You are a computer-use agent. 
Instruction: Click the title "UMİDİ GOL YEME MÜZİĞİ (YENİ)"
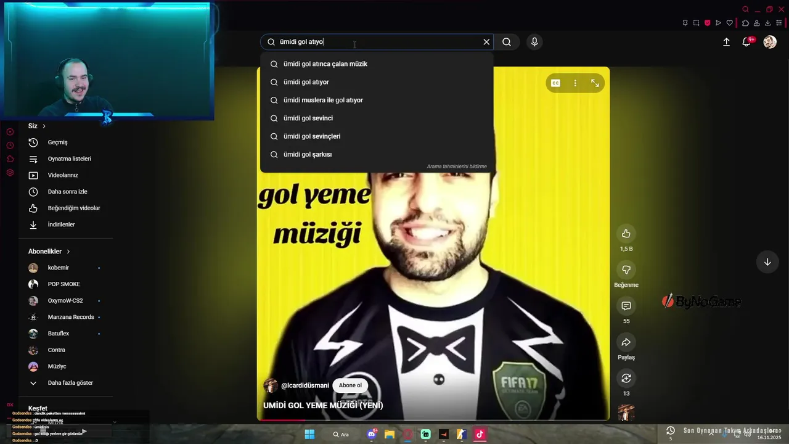[x=323, y=405]
